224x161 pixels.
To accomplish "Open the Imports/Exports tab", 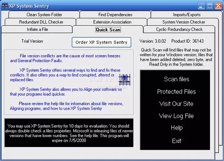I will coord(187,15).
